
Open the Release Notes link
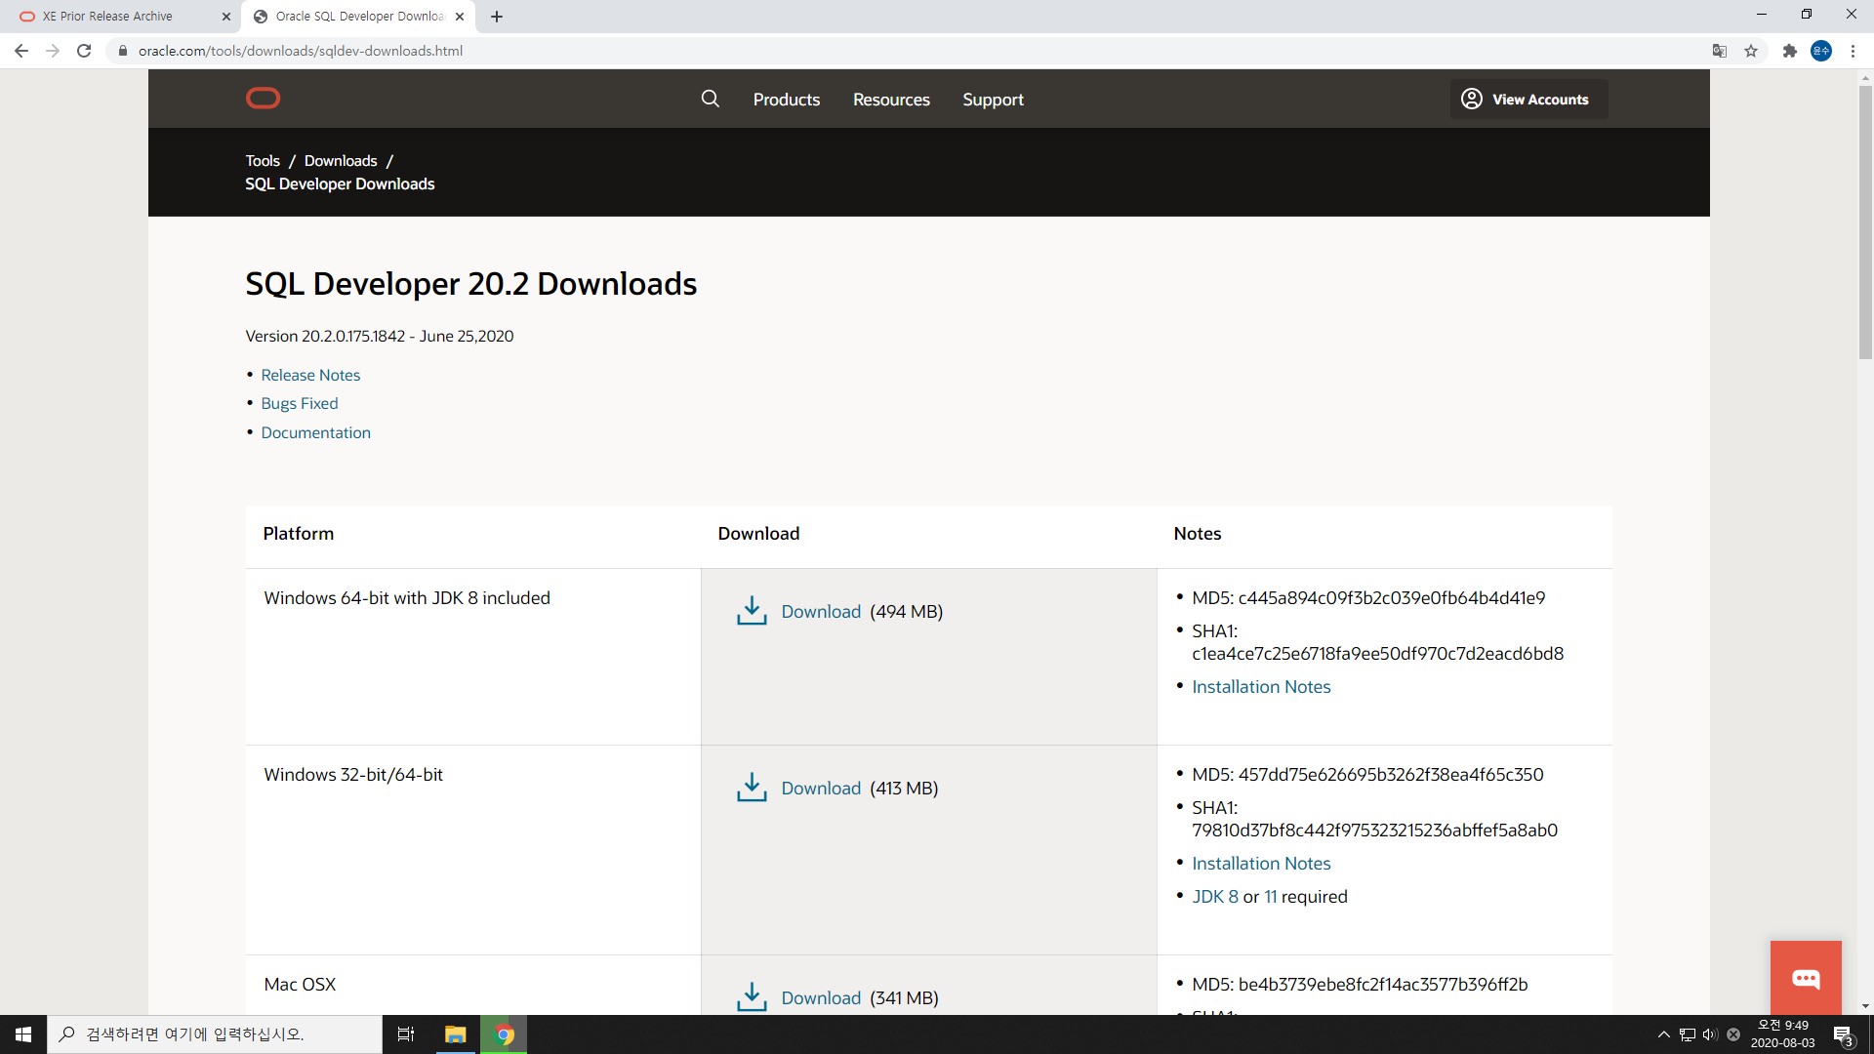(310, 375)
